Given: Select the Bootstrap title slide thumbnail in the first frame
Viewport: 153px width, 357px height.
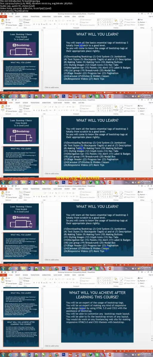Looking at the screenshot, I should click(x=21, y=44).
